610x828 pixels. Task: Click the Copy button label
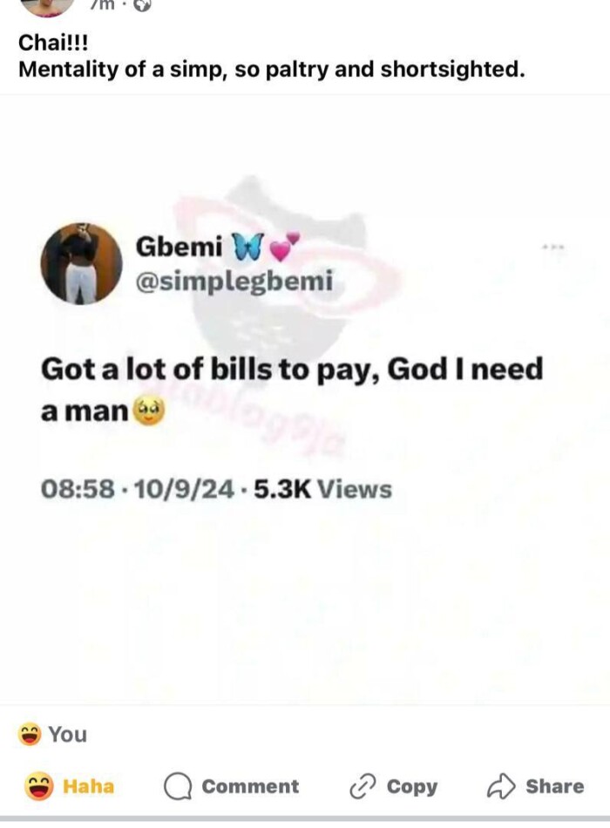click(x=412, y=786)
